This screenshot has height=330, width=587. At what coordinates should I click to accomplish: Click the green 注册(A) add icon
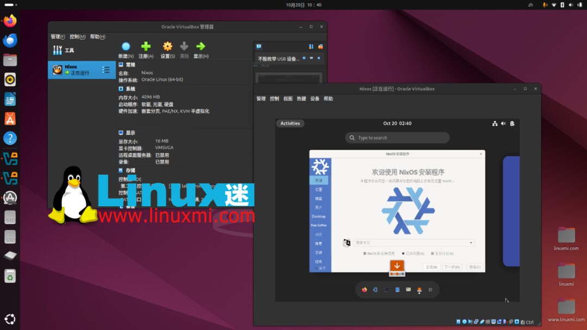click(146, 46)
